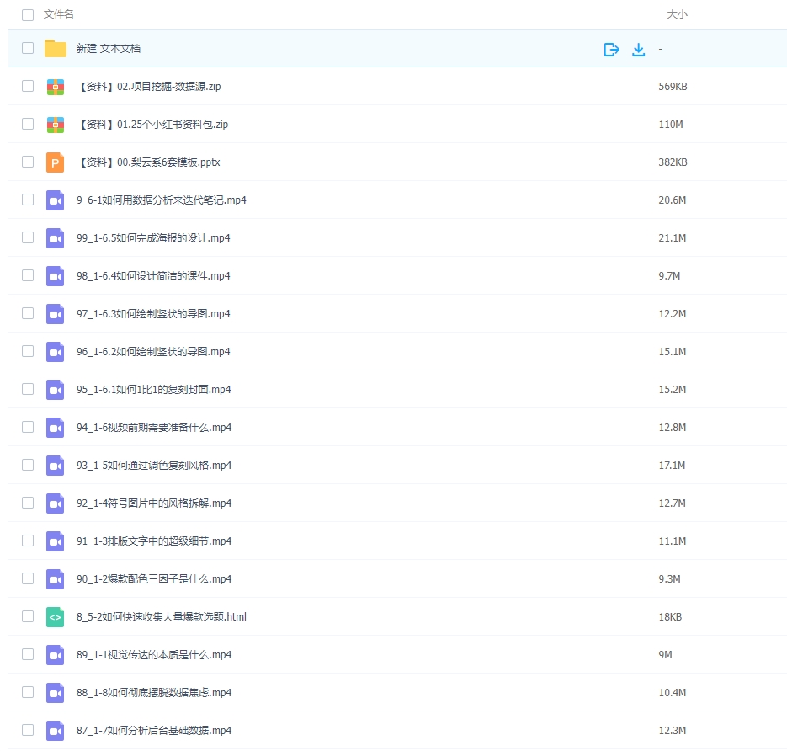Click the zip icon of 25个小红书资料包
The height and width of the screenshot is (751, 787).
coord(56,124)
